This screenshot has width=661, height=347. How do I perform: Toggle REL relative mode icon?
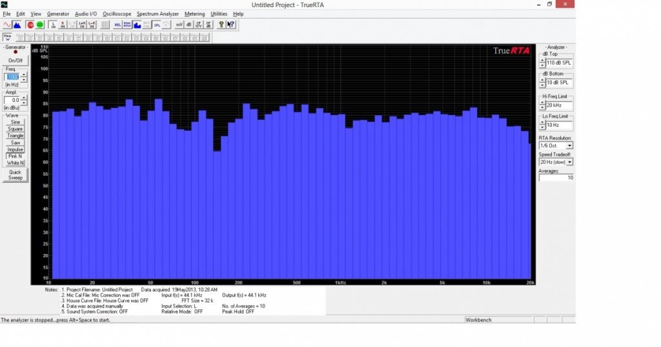point(117,25)
